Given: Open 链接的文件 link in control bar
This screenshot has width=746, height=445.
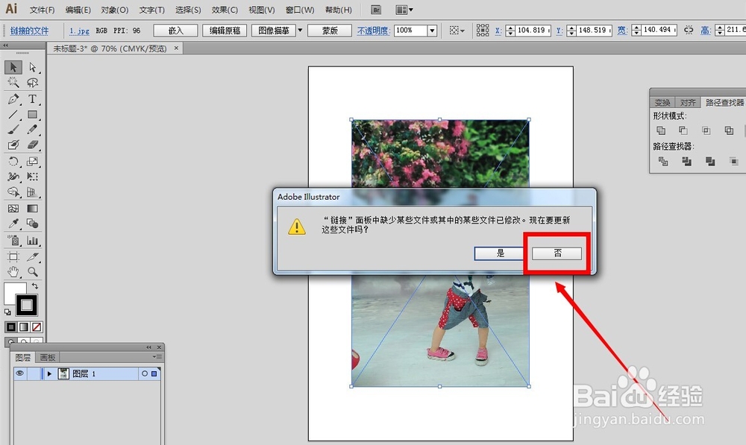Looking at the screenshot, I should (30, 31).
